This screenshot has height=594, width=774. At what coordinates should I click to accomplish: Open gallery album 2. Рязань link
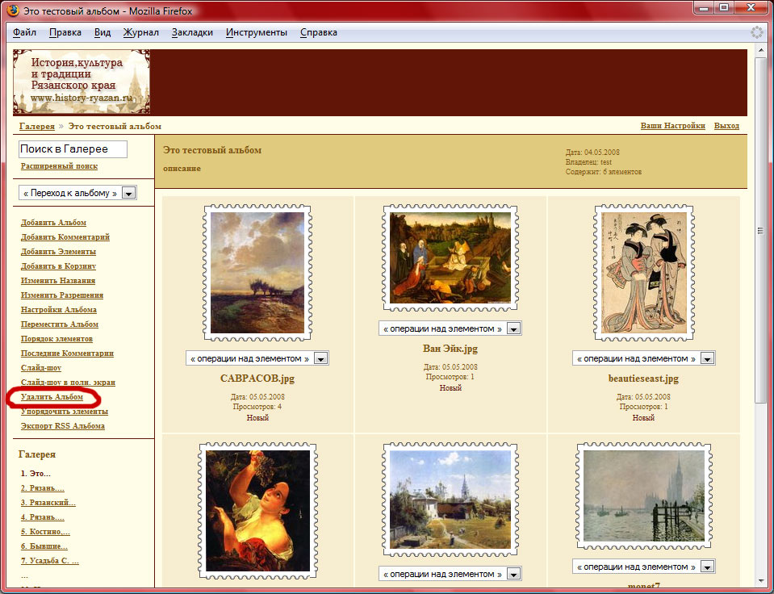tap(43, 488)
